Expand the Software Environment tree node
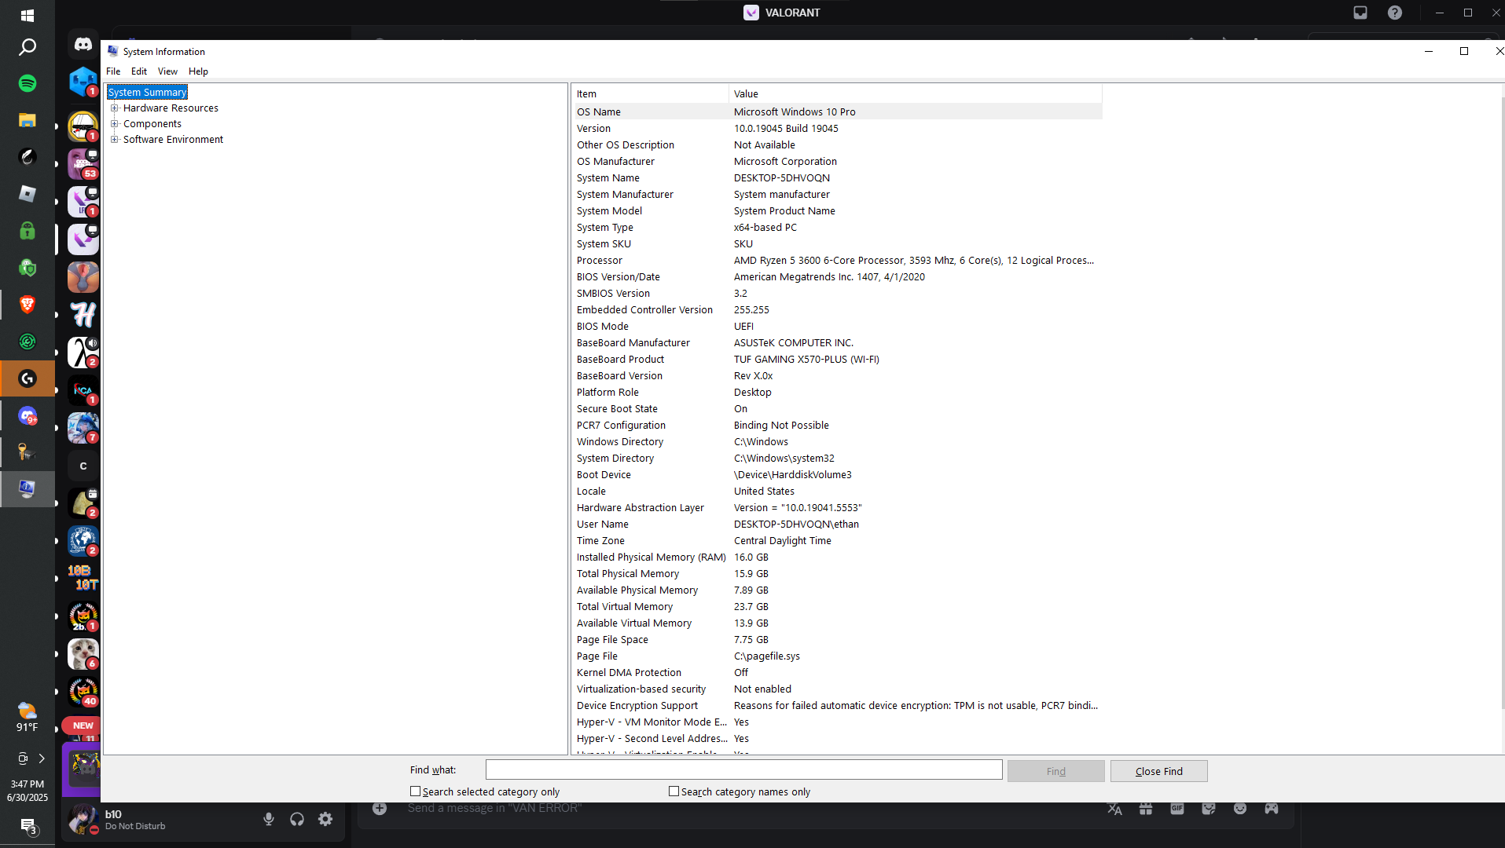1505x848 pixels. (x=115, y=140)
